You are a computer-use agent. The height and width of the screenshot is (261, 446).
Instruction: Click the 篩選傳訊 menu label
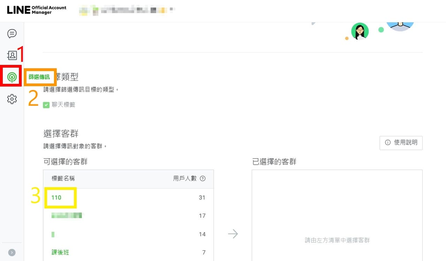(39, 77)
